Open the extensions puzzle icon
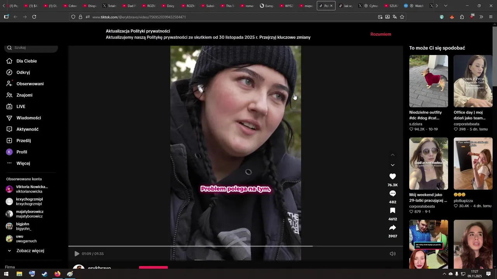 click(x=462, y=17)
